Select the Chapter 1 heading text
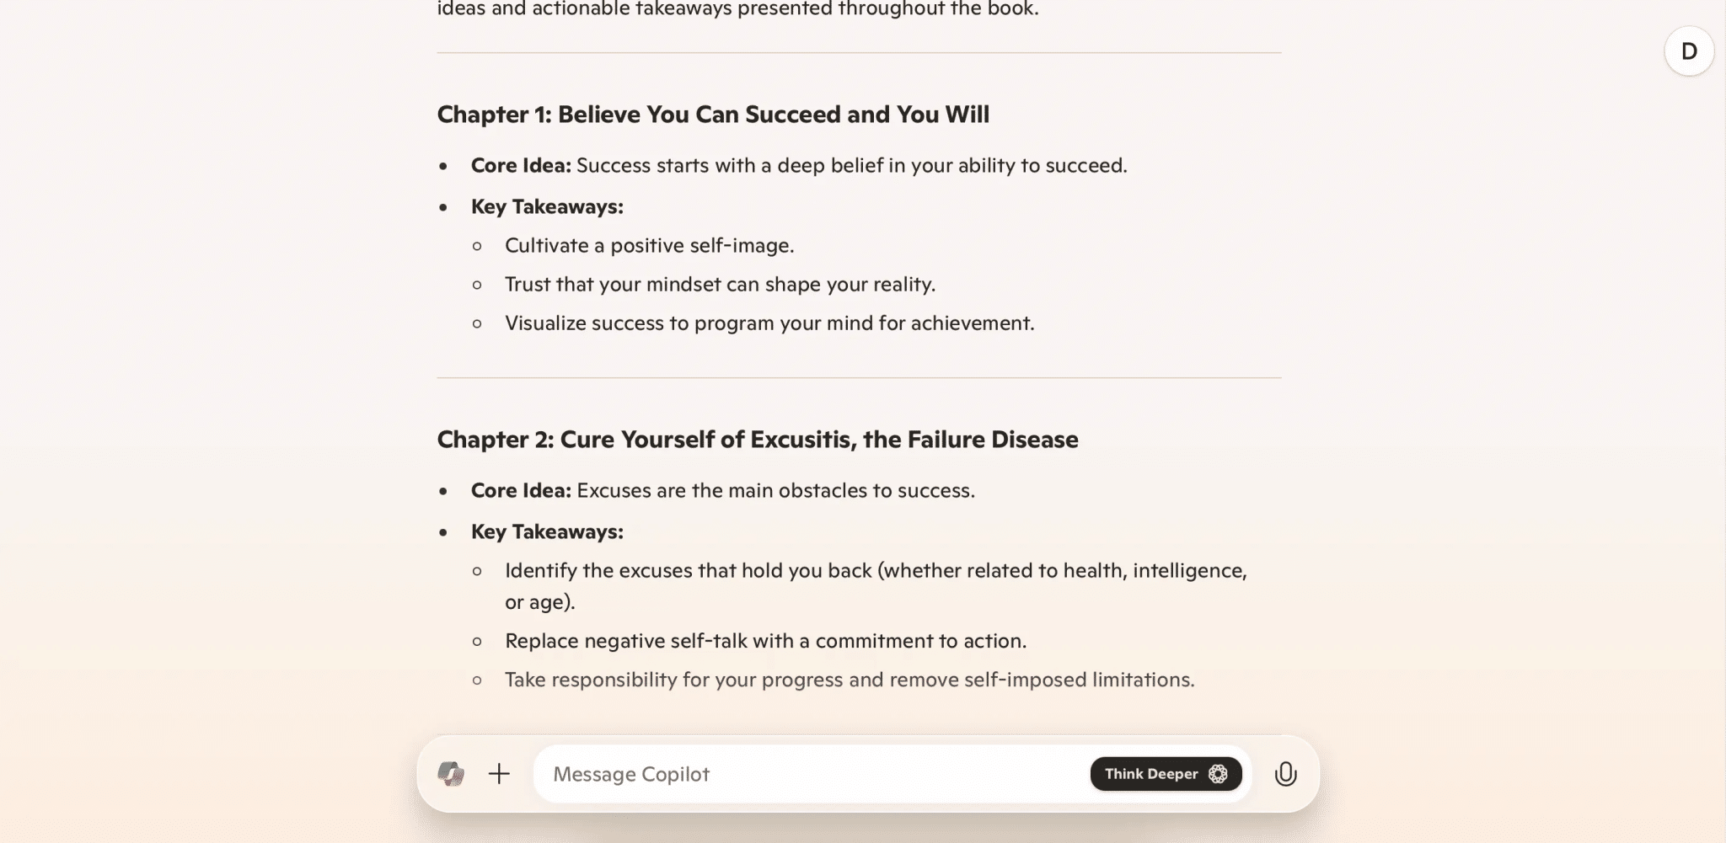 pyautogui.click(x=712, y=115)
